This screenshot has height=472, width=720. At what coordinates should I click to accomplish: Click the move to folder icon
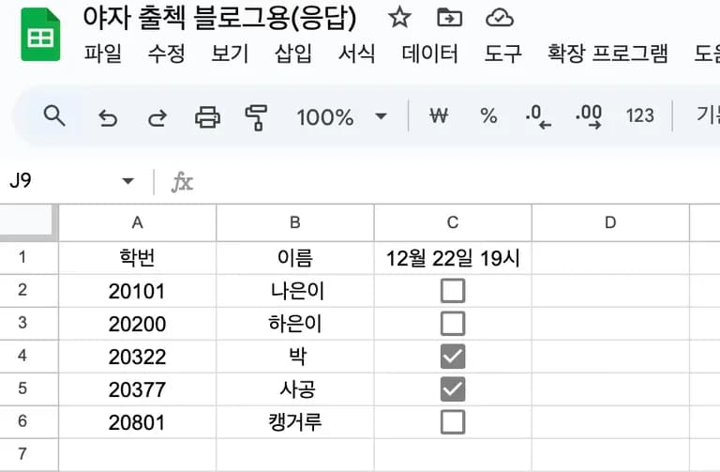tap(450, 17)
